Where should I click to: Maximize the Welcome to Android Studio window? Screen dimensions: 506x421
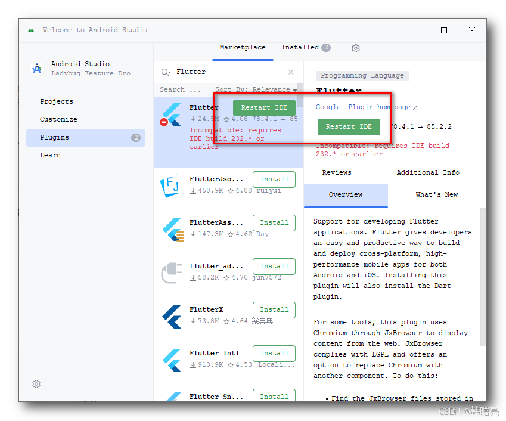click(x=444, y=30)
